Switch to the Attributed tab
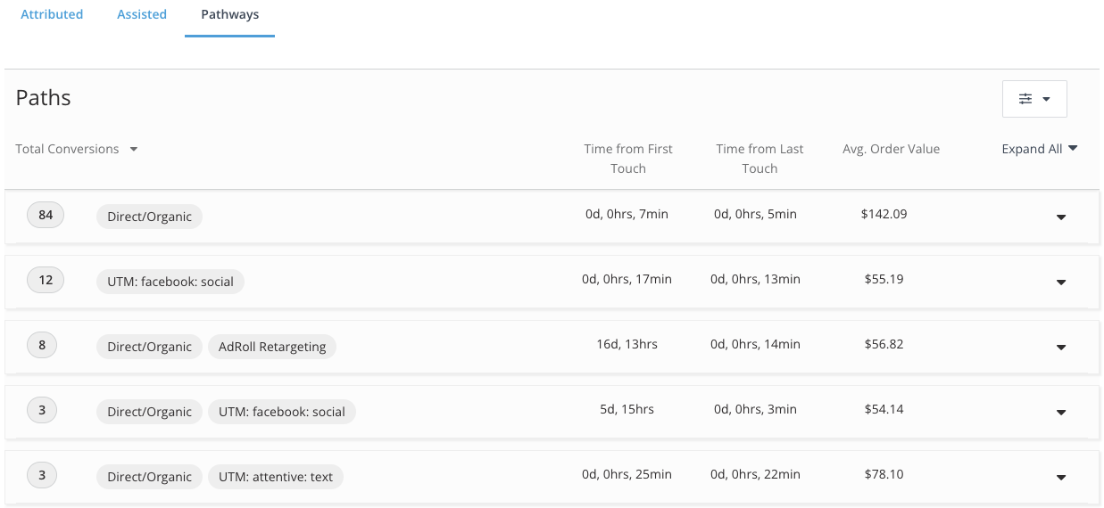Image resolution: width=1104 pixels, height=508 pixels. tap(52, 14)
